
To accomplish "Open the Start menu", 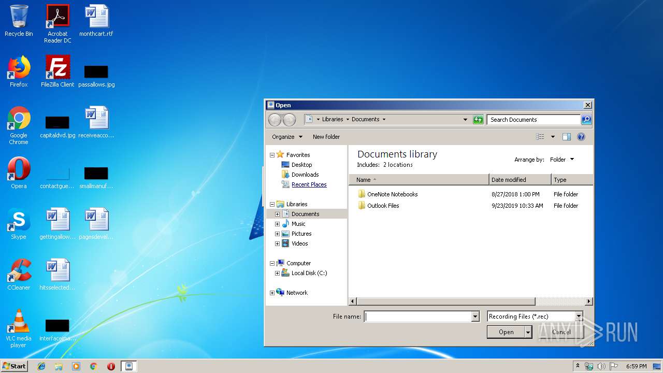I will pos(14,366).
